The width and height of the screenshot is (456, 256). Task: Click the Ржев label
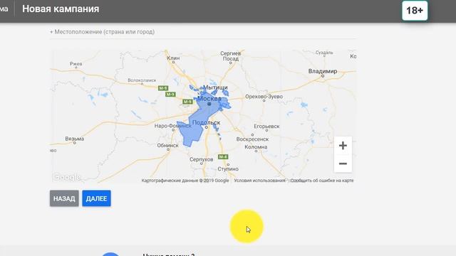pos(76,63)
